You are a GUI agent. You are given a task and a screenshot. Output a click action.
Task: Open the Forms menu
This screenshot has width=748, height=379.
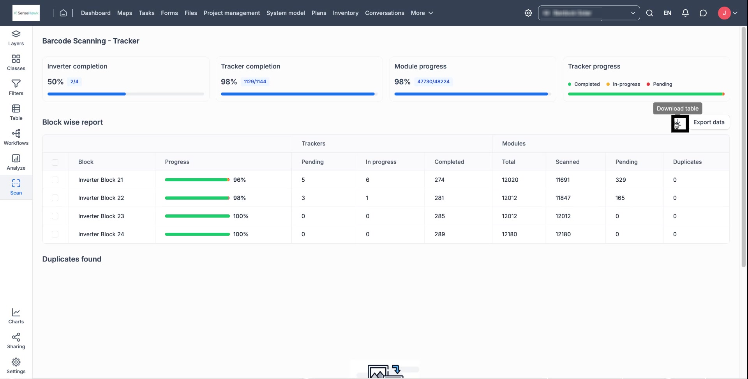pos(169,13)
